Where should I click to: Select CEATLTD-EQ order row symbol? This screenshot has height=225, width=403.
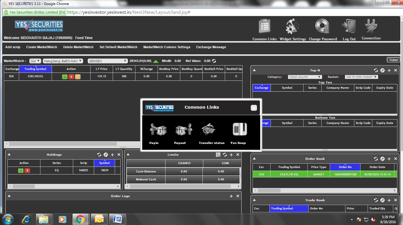pos(289,174)
